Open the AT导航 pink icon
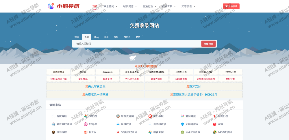Image resolution: width=289 pixels, height=140 pixels. click(86, 124)
